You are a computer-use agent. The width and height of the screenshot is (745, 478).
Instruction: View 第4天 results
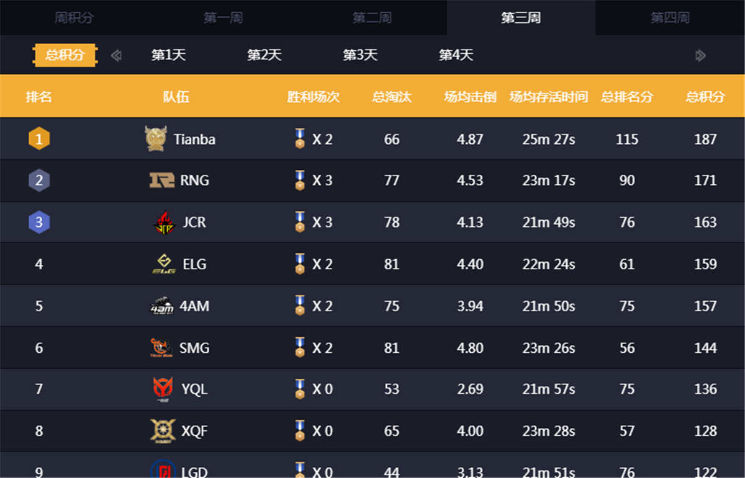[x=456, y=55]
